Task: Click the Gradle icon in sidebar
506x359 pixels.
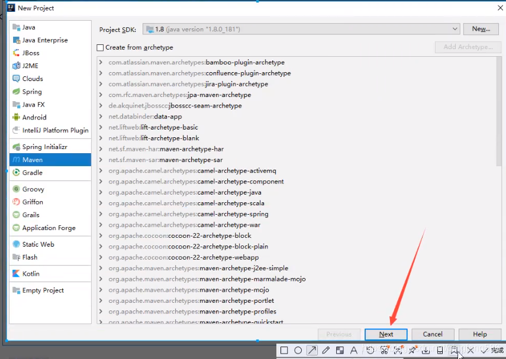Action: pyautogui.click(x=16, y=173)
